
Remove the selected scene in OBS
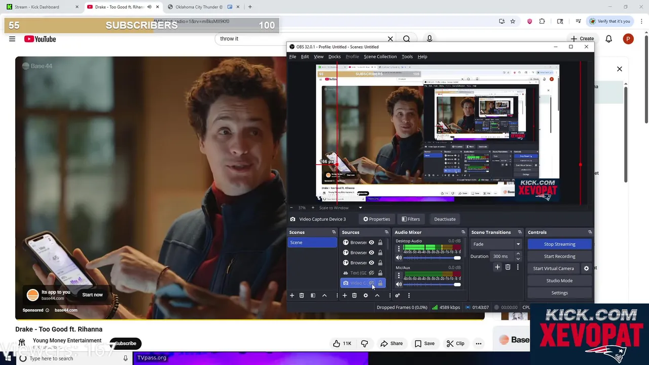[301, 296]
